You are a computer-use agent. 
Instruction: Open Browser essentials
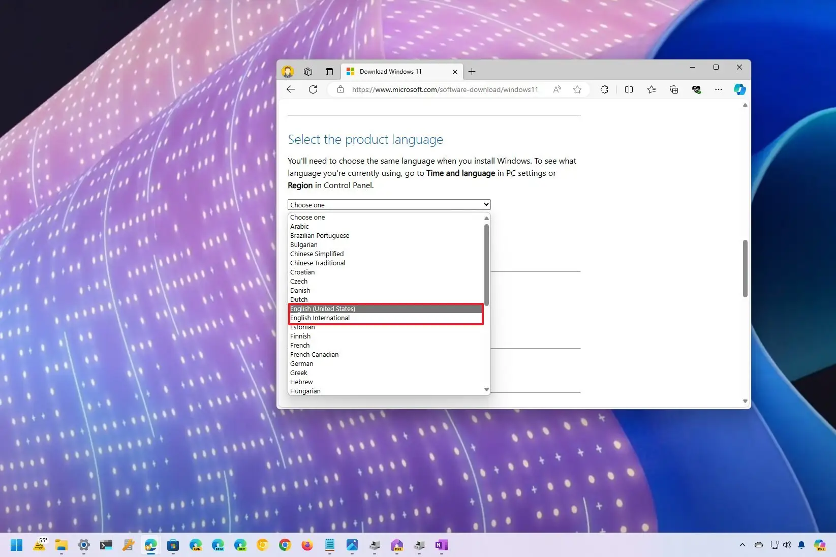(697, 89)
